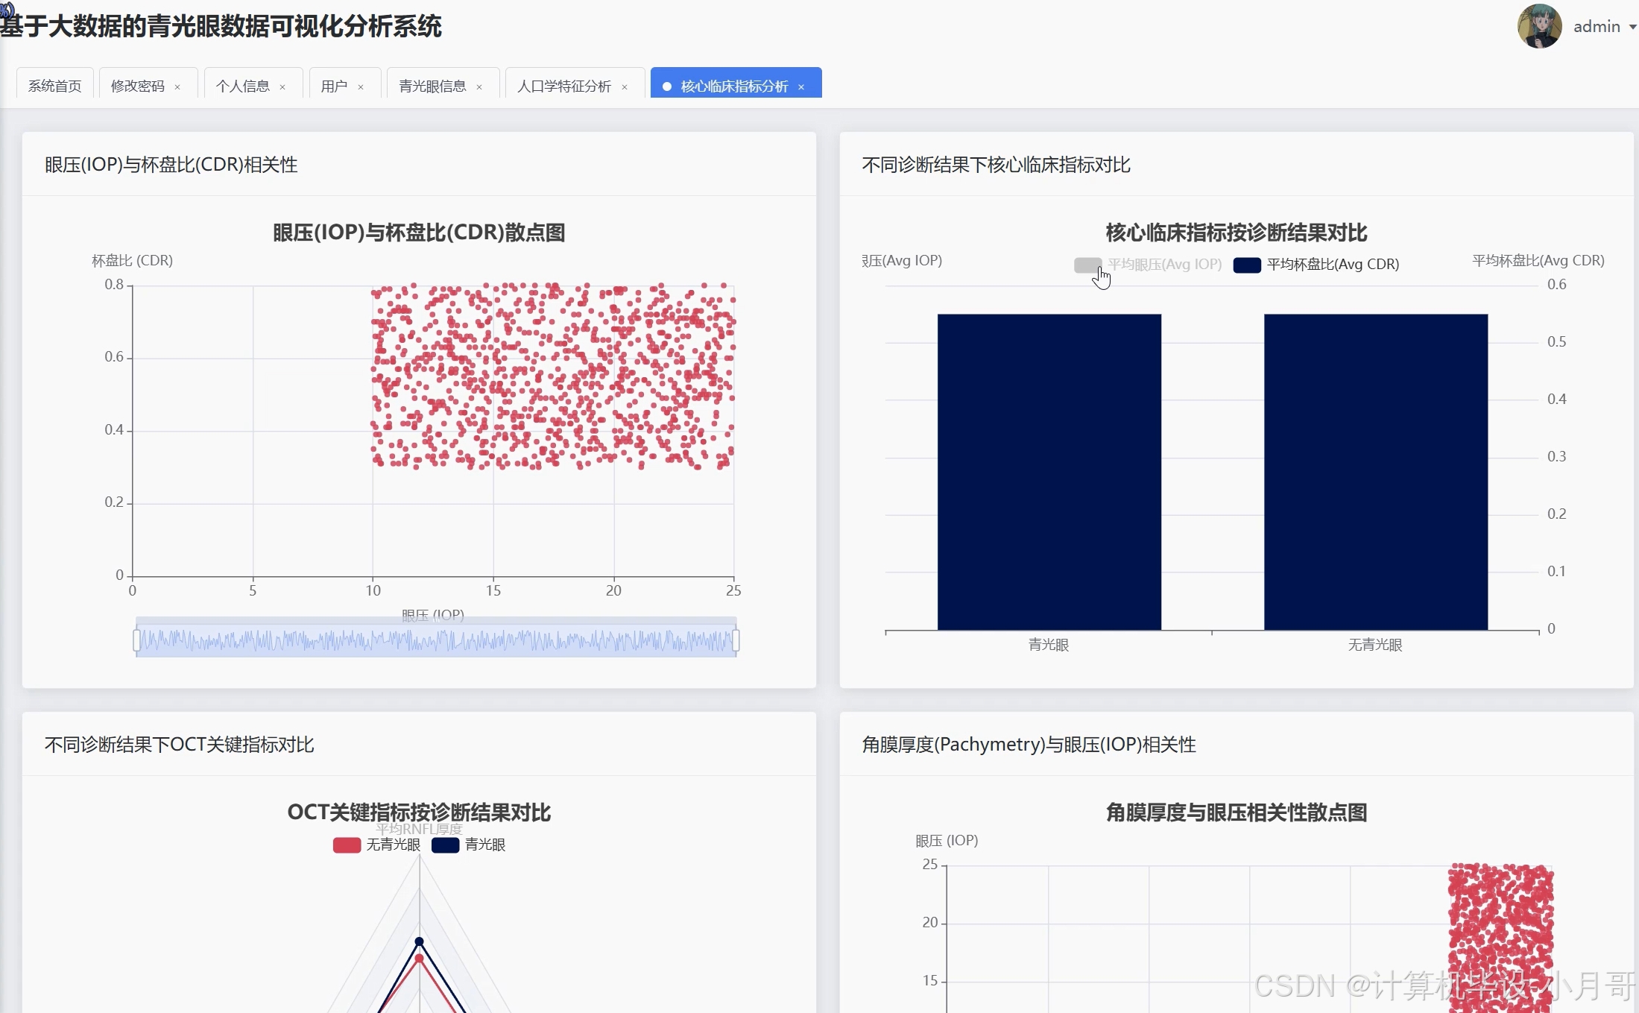Click left handle of IOP data zoom slider
The height and width of the screenshot is (1013, 1639).
pos(136,640)
